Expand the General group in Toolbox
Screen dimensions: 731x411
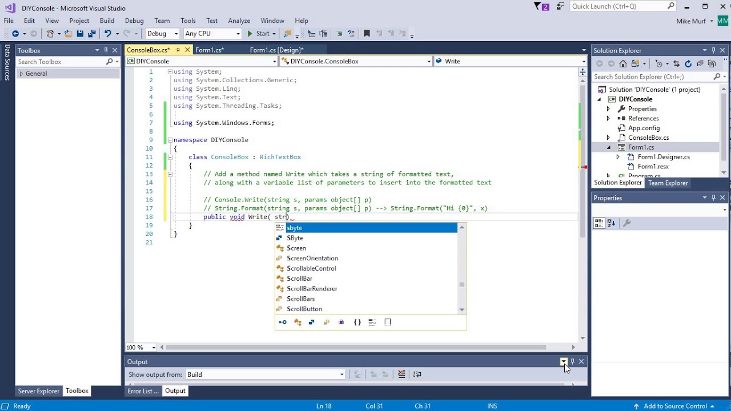tap(22, 74)
